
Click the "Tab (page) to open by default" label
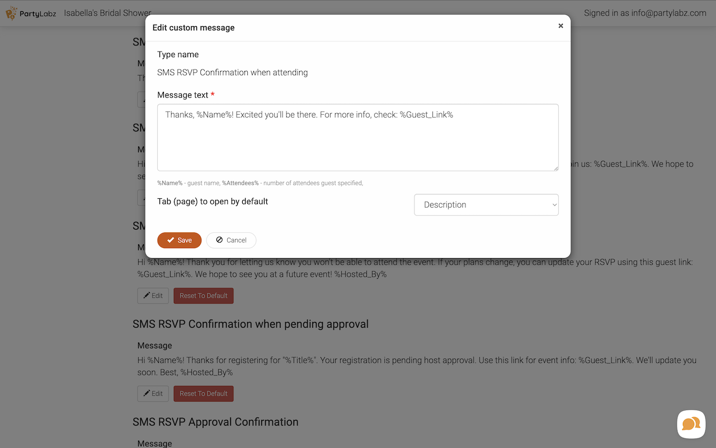point(213,202)
